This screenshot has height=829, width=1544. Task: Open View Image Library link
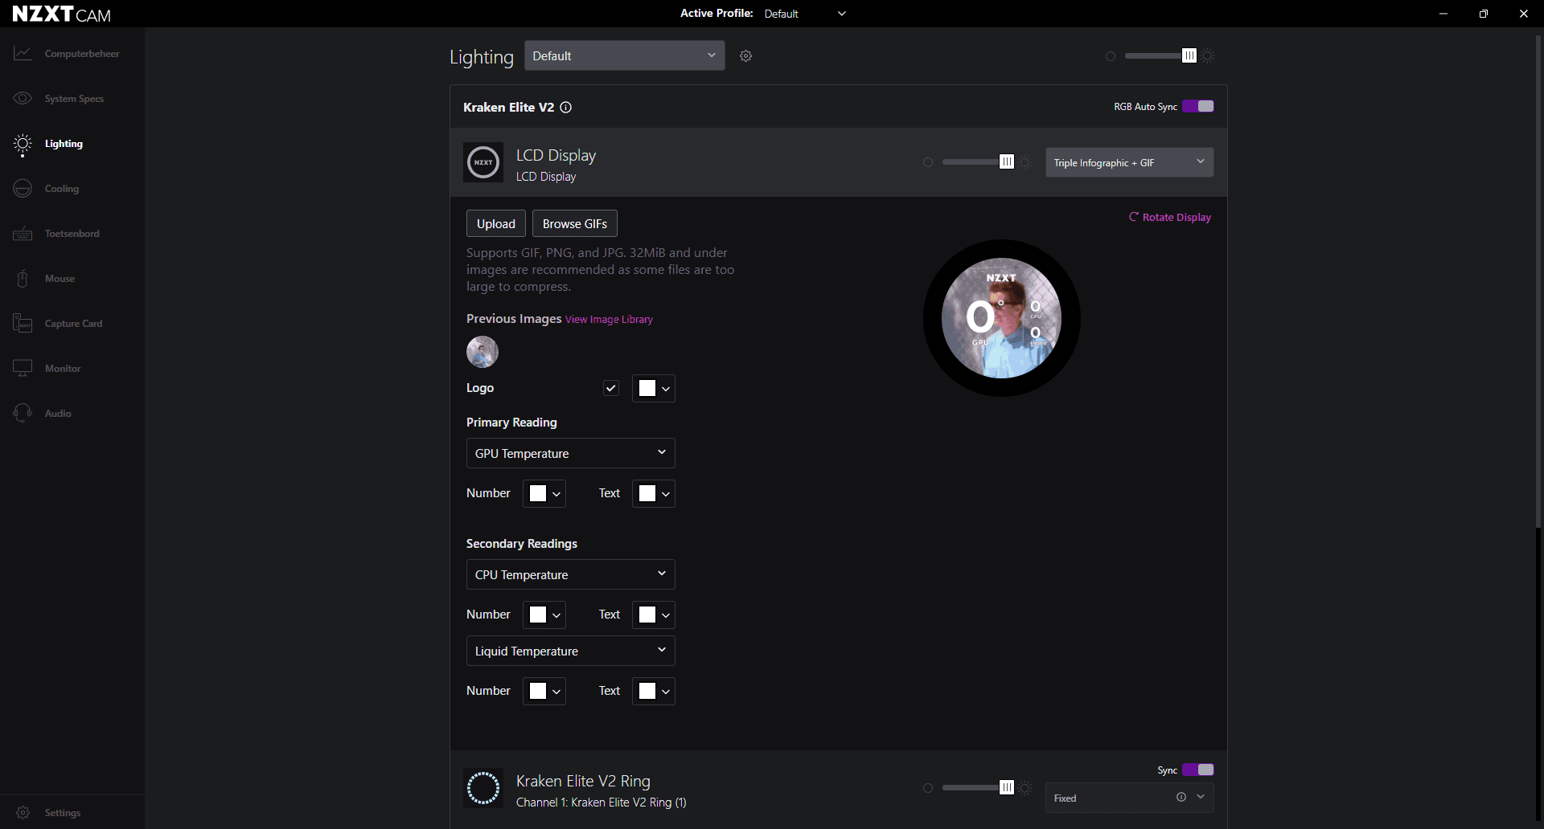(x=609, y=320)
